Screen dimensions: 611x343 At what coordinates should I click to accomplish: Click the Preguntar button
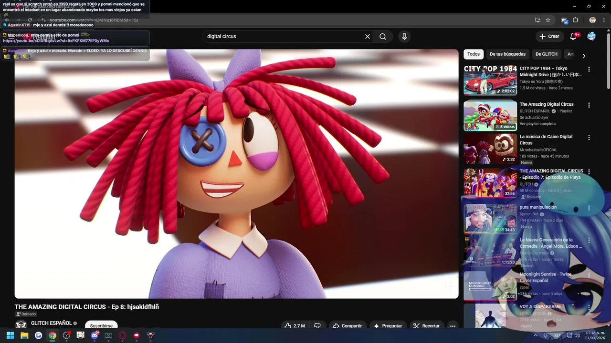tap(388, 325)
